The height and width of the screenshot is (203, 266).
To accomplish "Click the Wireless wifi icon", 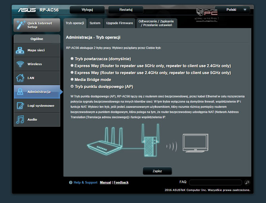I will click(20, 64).
